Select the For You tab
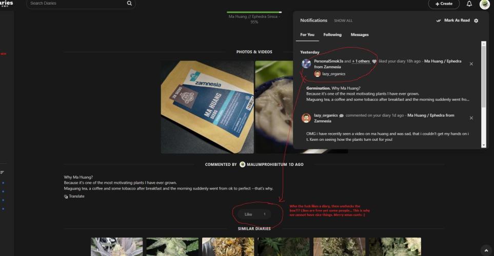The height and width of the screenshot is (256, 494). (307, 35)
